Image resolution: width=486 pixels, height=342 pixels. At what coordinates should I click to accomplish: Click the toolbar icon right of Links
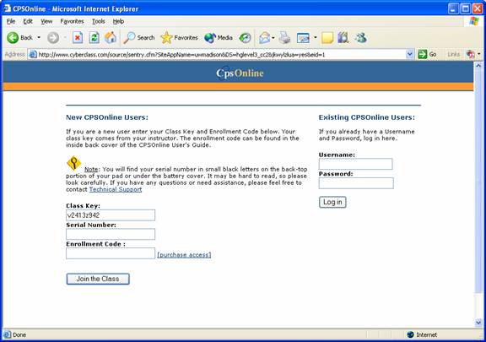[x=470, y=55]
